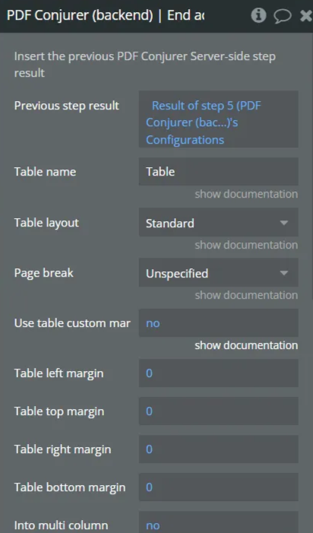Show documentation under Table layout
The width and height of the screenshot is (313, 533).
[x=246, y=245]
